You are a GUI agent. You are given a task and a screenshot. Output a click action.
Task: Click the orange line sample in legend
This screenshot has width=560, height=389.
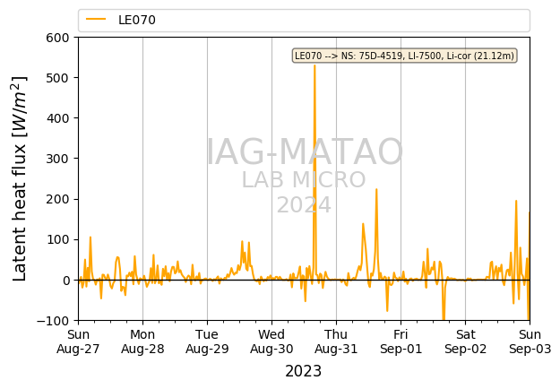tap(96, 20)
